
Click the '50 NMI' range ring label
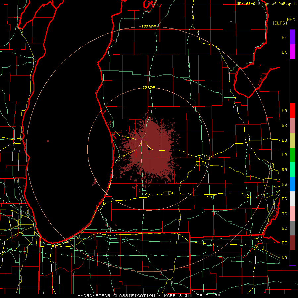click(x=149, y=87)
